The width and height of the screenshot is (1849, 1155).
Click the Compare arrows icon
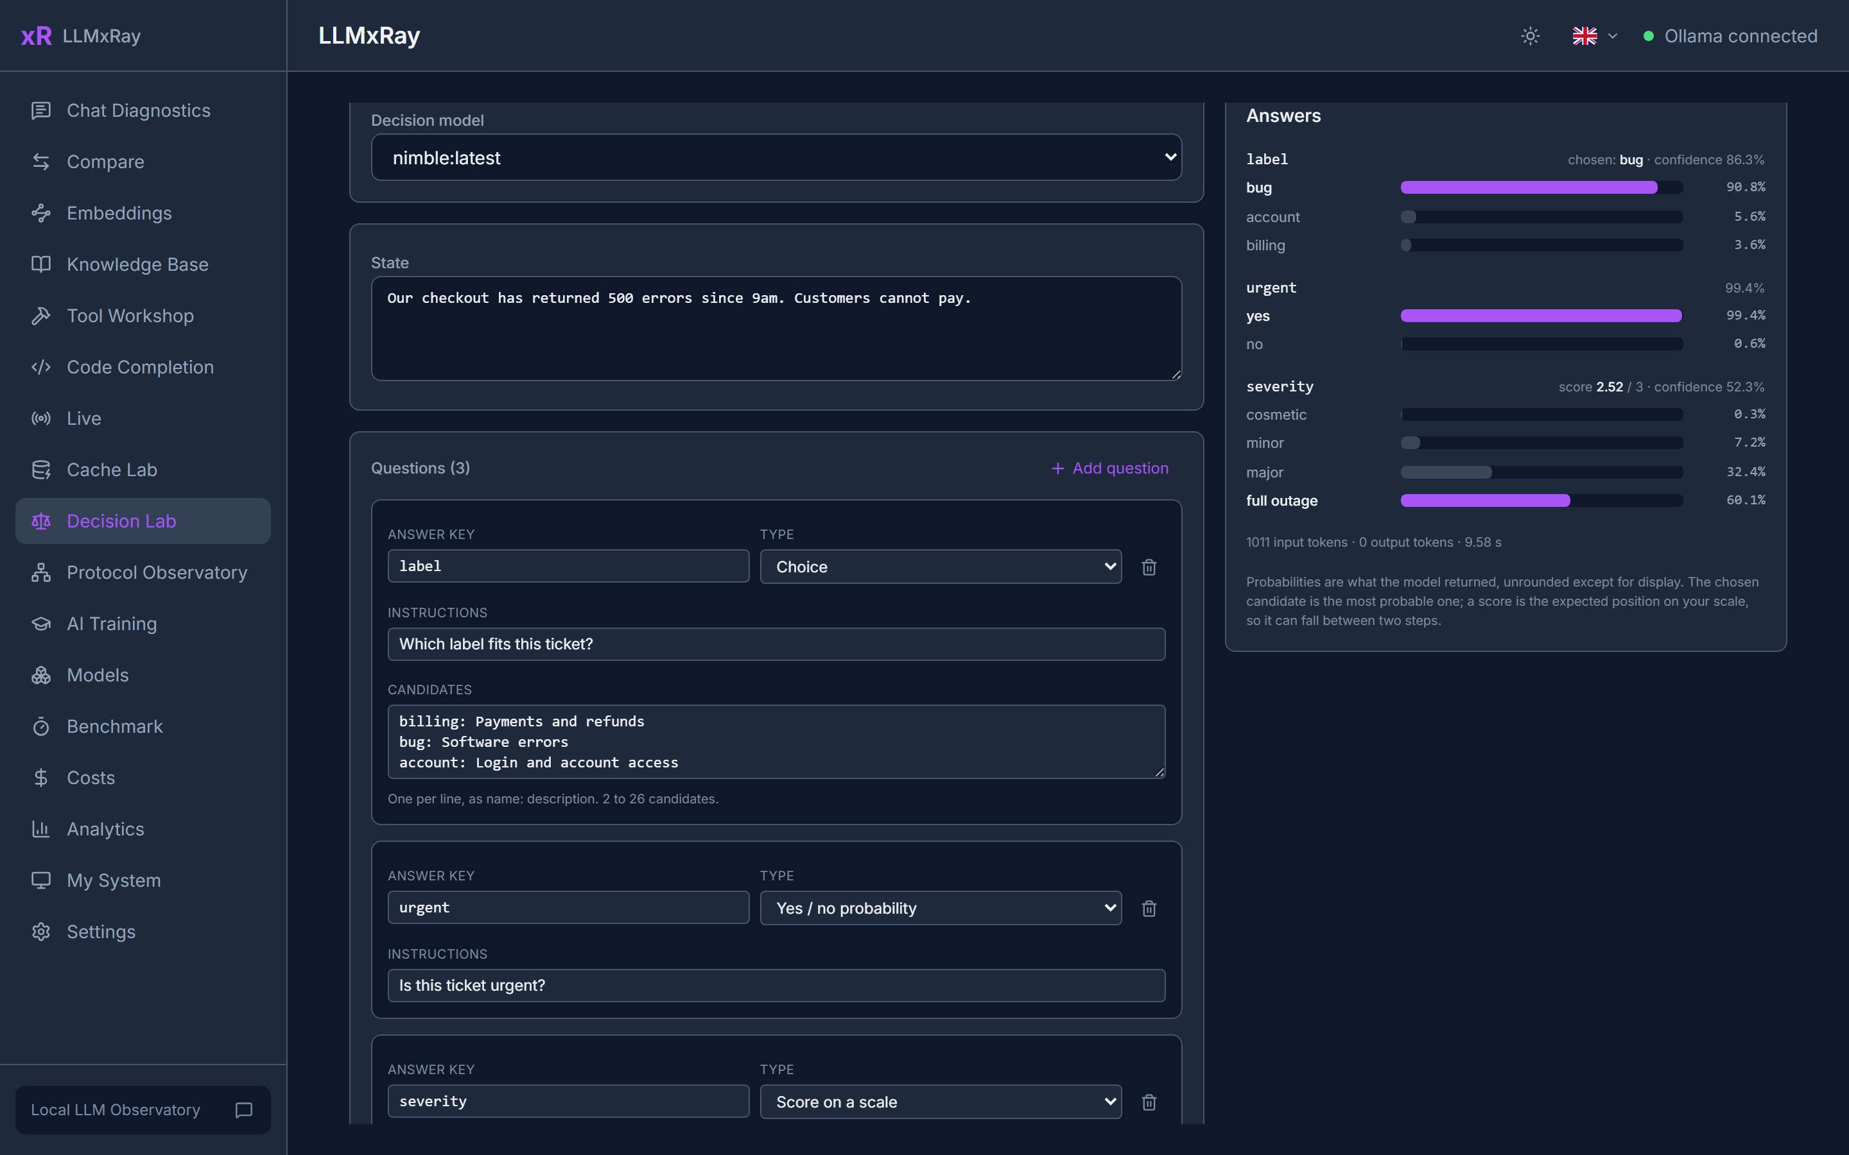click(x=41, y=162)
